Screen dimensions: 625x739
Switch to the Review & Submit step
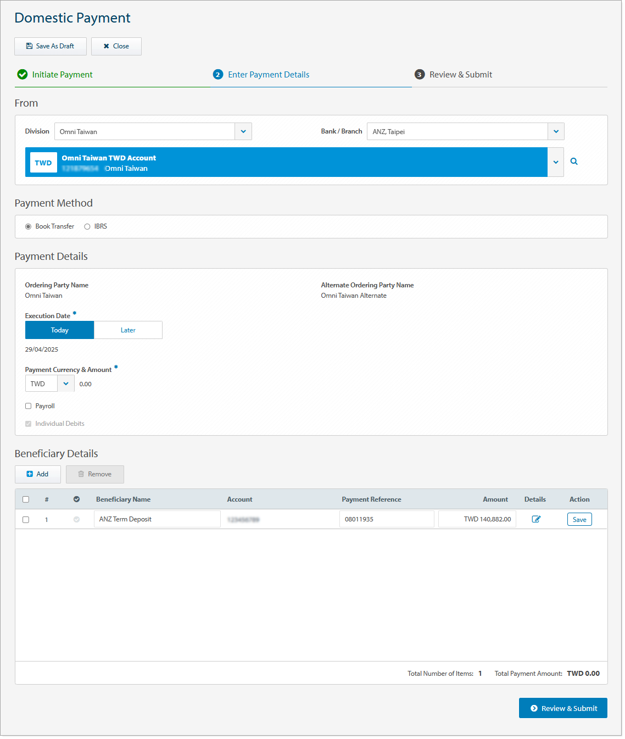(x=461, y=74)
